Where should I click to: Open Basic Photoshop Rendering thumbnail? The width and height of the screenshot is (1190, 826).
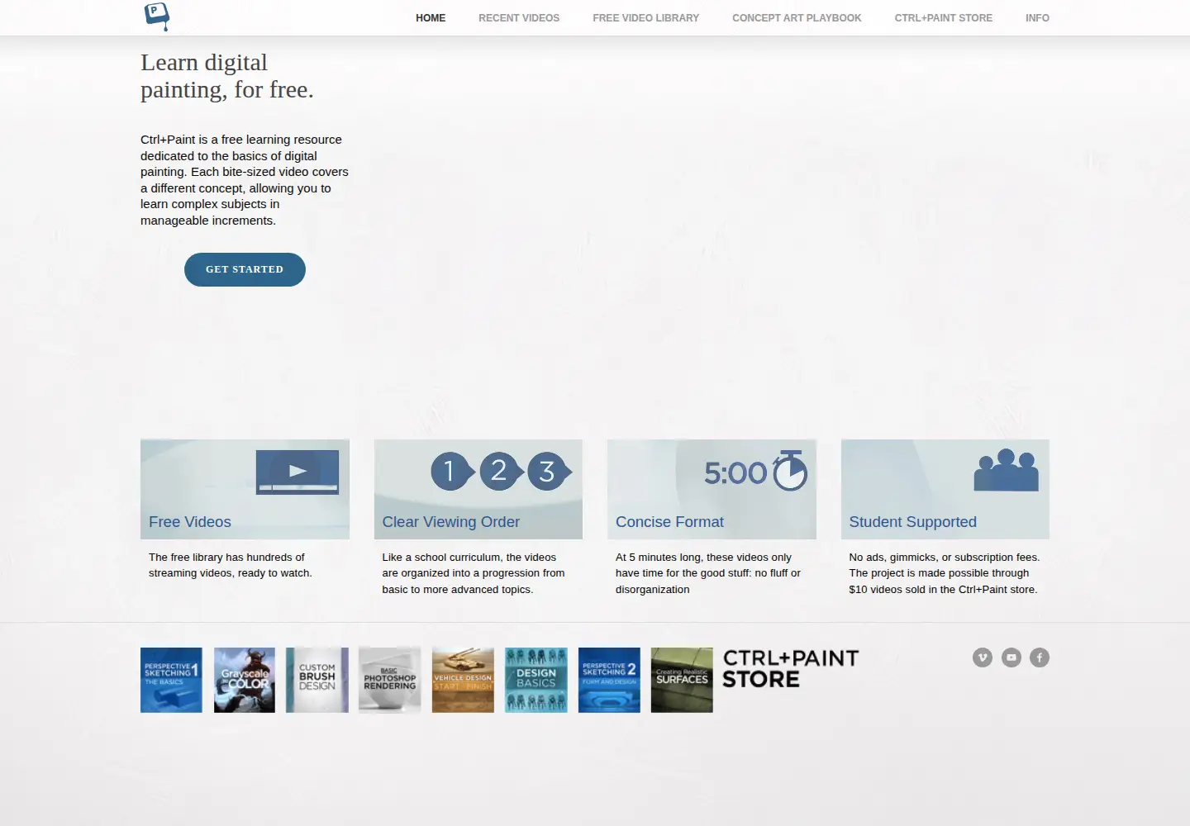coord(390,680)
